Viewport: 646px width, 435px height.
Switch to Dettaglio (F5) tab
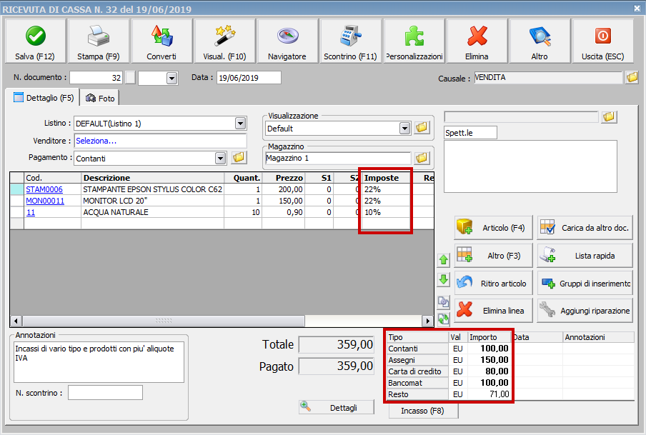(44, 98)
